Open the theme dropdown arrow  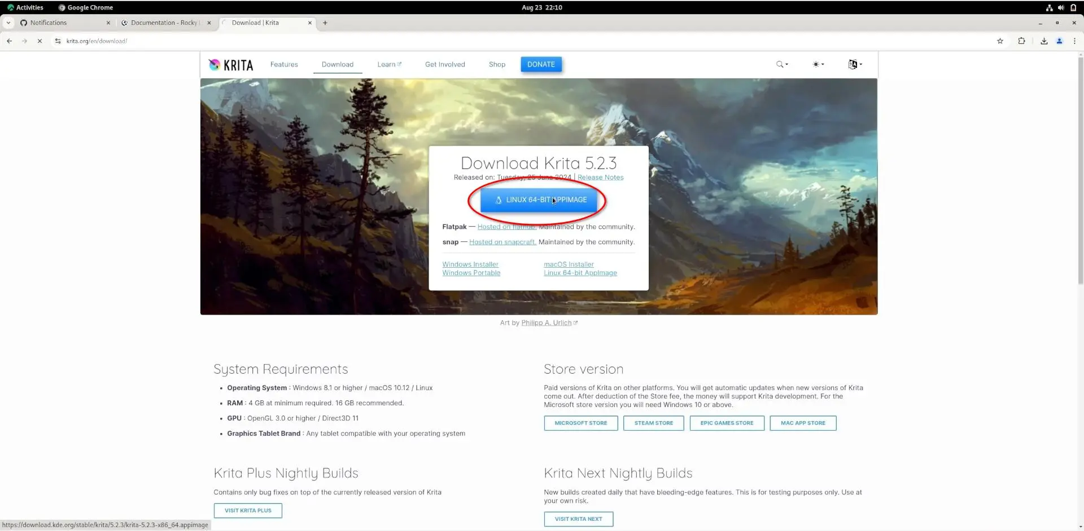click(x=822, y=64)
